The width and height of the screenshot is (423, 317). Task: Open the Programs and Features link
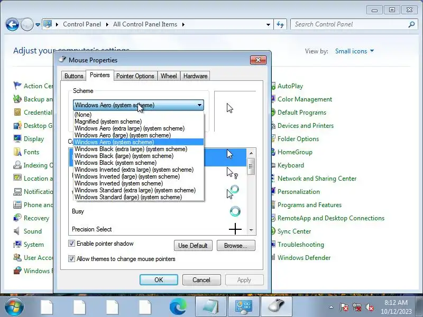(x=309, y=205)
